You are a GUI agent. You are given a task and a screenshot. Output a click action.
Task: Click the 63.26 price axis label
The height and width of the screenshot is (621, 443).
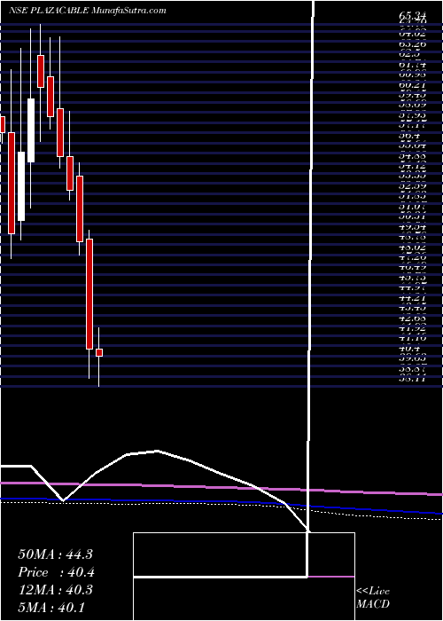tap(412, 44)
